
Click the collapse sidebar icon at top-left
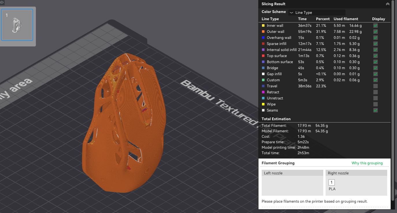pyautogui.click(x=2, y=2)
